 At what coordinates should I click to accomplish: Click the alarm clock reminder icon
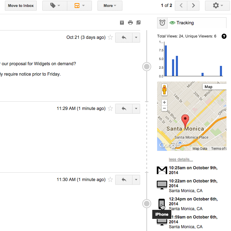tap(162, 23)
